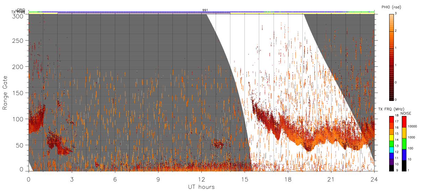Click the 'NOISE' legend title
Viewport: 421px width, 194px height.
[x=406, y=113]
